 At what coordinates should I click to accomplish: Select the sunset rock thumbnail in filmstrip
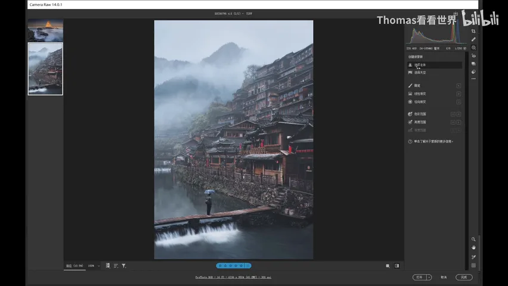pos(45,30)
